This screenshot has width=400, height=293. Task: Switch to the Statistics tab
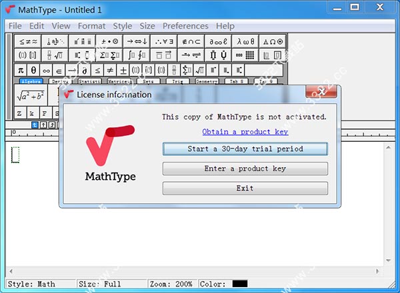point(90,81)
